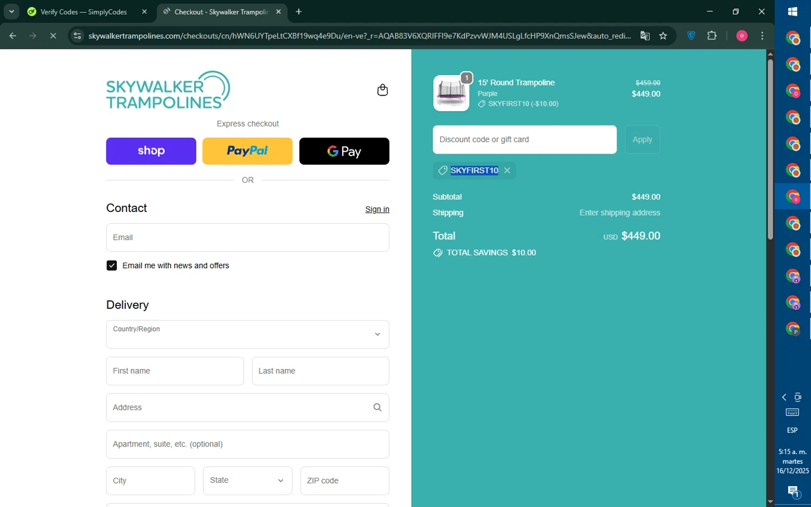The image size is (811, 507).
Task: Choose Google Pay express checkout
Action: [x=344, y=151]
